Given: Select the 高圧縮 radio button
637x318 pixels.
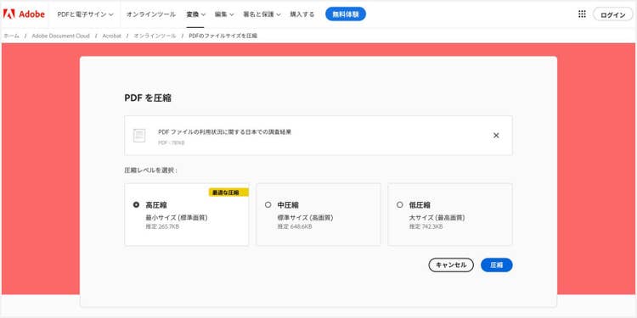Looking at the screenshot, I should pos(136,205).
